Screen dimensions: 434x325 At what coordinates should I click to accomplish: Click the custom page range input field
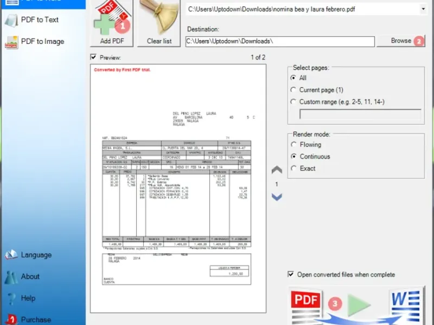point(360,114)
